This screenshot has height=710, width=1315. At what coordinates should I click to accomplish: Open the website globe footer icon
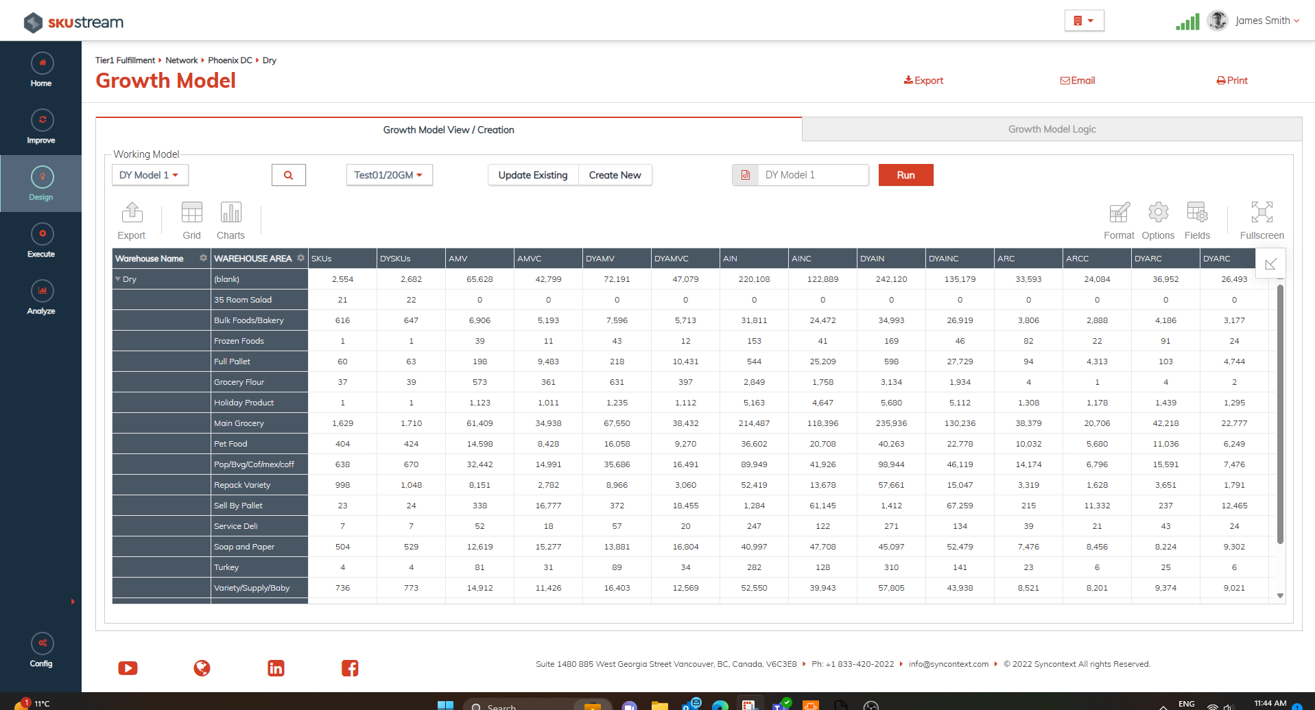202,668
